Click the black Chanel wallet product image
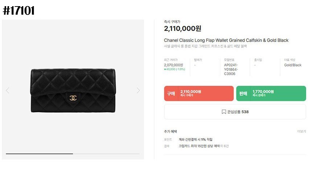312x179 pixels. click(x=73, y=90)
